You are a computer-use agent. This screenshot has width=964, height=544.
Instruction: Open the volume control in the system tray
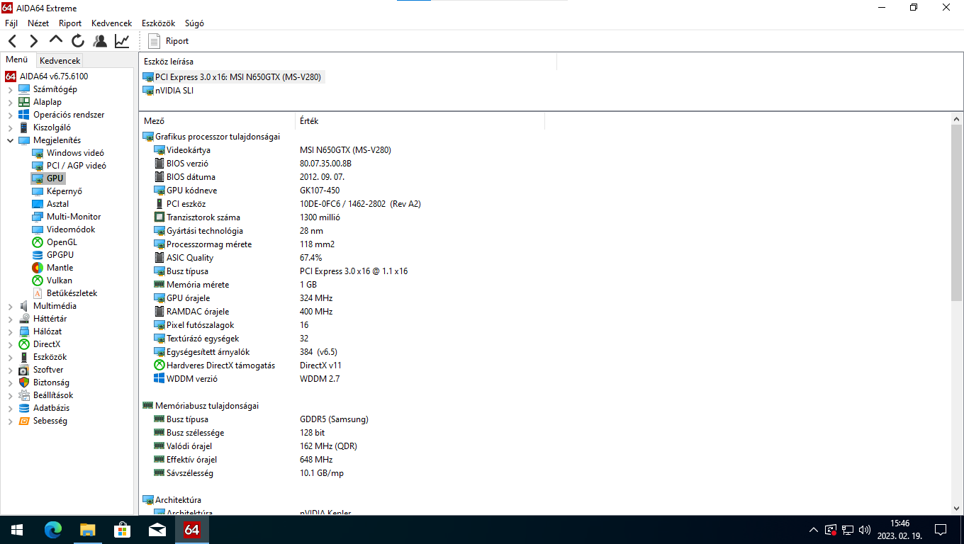(865, 530)
